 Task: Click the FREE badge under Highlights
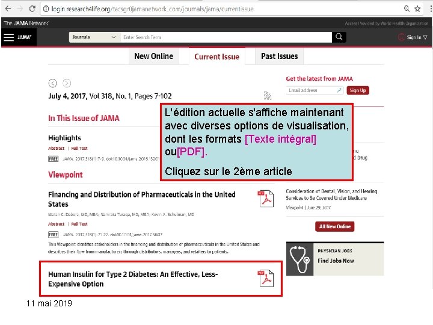pos(54,159)
